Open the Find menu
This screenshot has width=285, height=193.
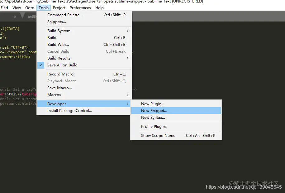[4, 8]
